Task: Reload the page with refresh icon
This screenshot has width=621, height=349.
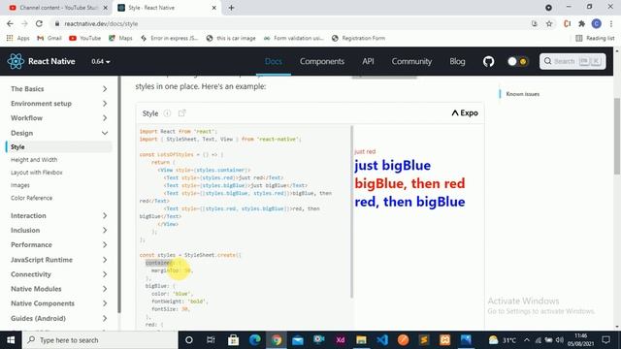Action: point(39,23)
